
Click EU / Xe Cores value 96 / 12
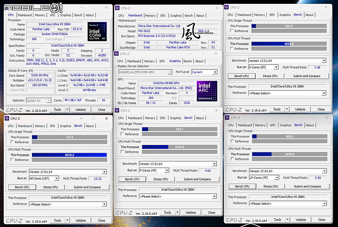point(151,103)
